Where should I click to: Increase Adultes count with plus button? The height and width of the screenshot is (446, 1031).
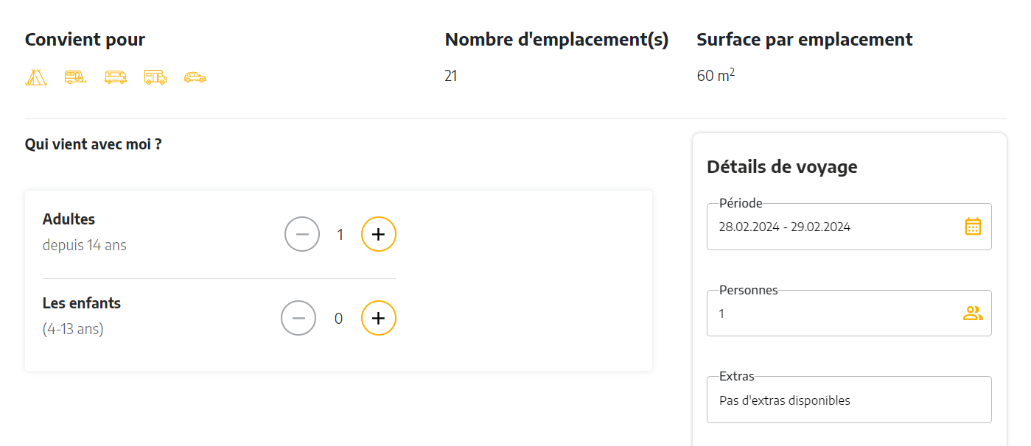[x=379, y=235]
